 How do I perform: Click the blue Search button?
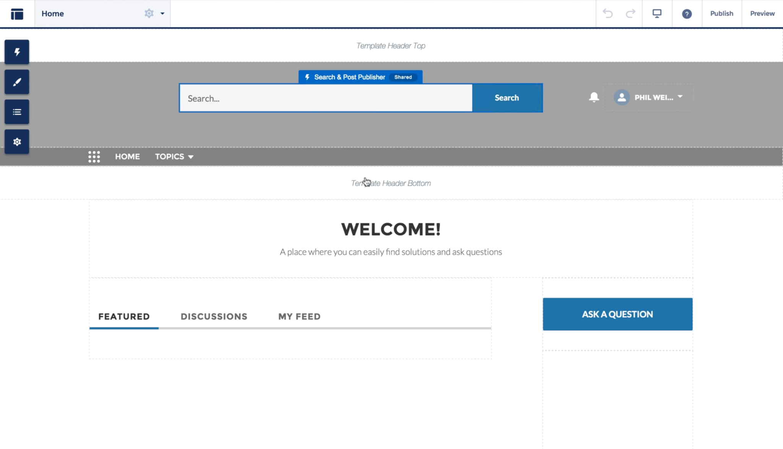[x=507, y=98]
